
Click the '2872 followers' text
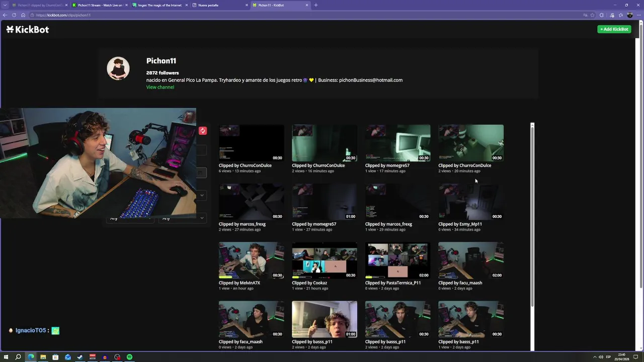(163, 73)
